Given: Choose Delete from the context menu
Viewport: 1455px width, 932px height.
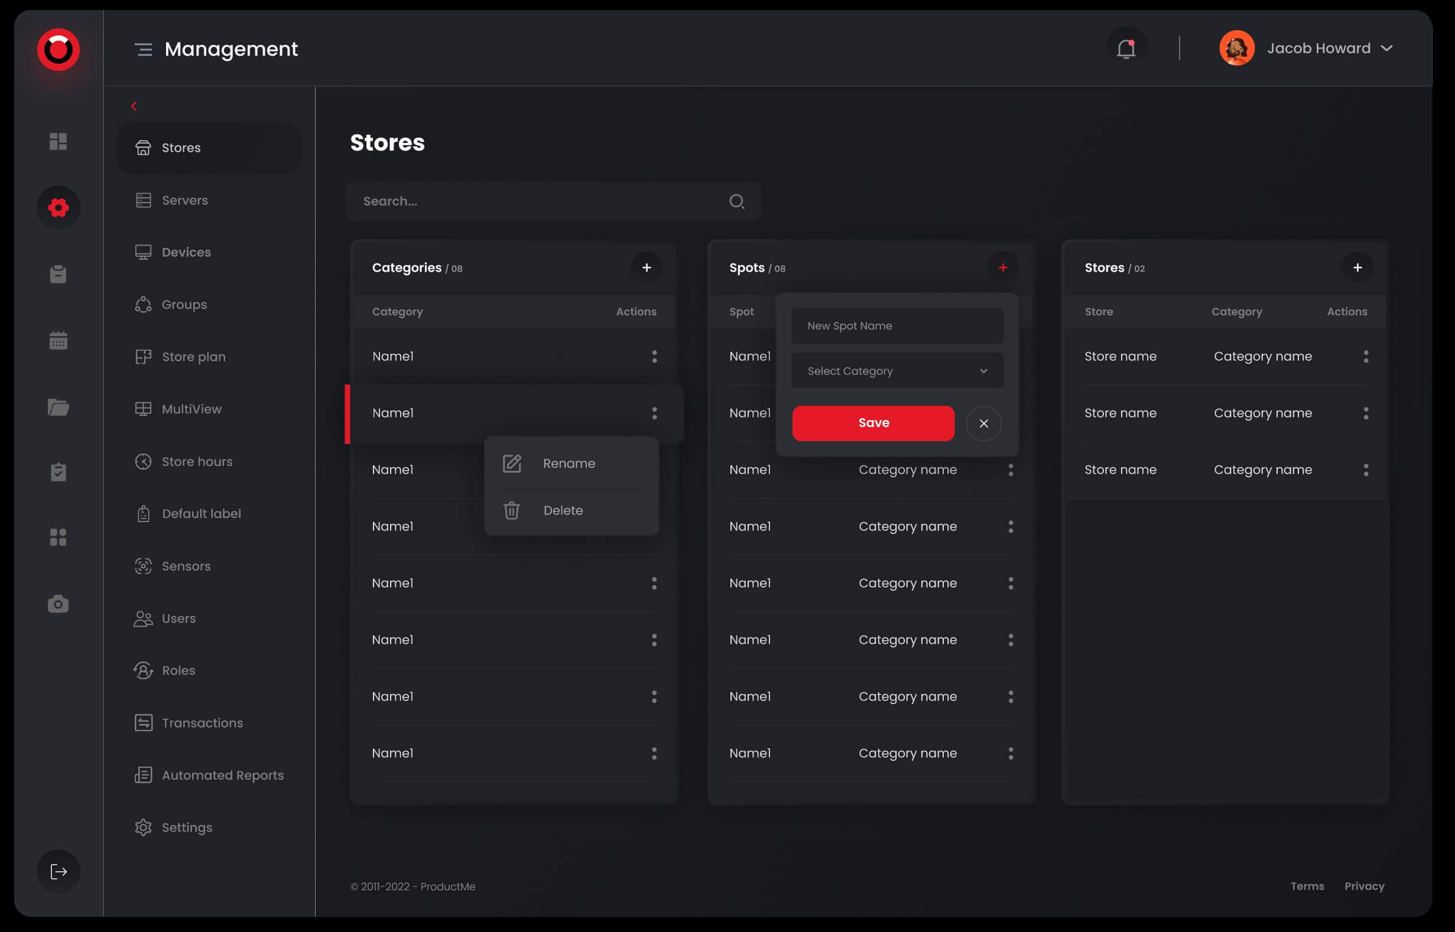Looking at the screenshot, I should click(x=563, y=511).
